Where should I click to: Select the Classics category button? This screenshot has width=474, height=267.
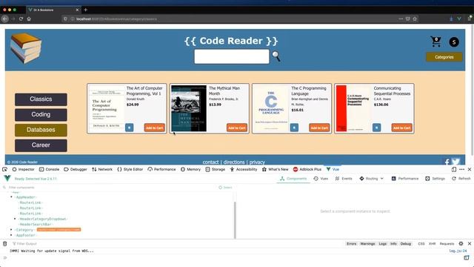pyautogui.click(x=41, y=99)
